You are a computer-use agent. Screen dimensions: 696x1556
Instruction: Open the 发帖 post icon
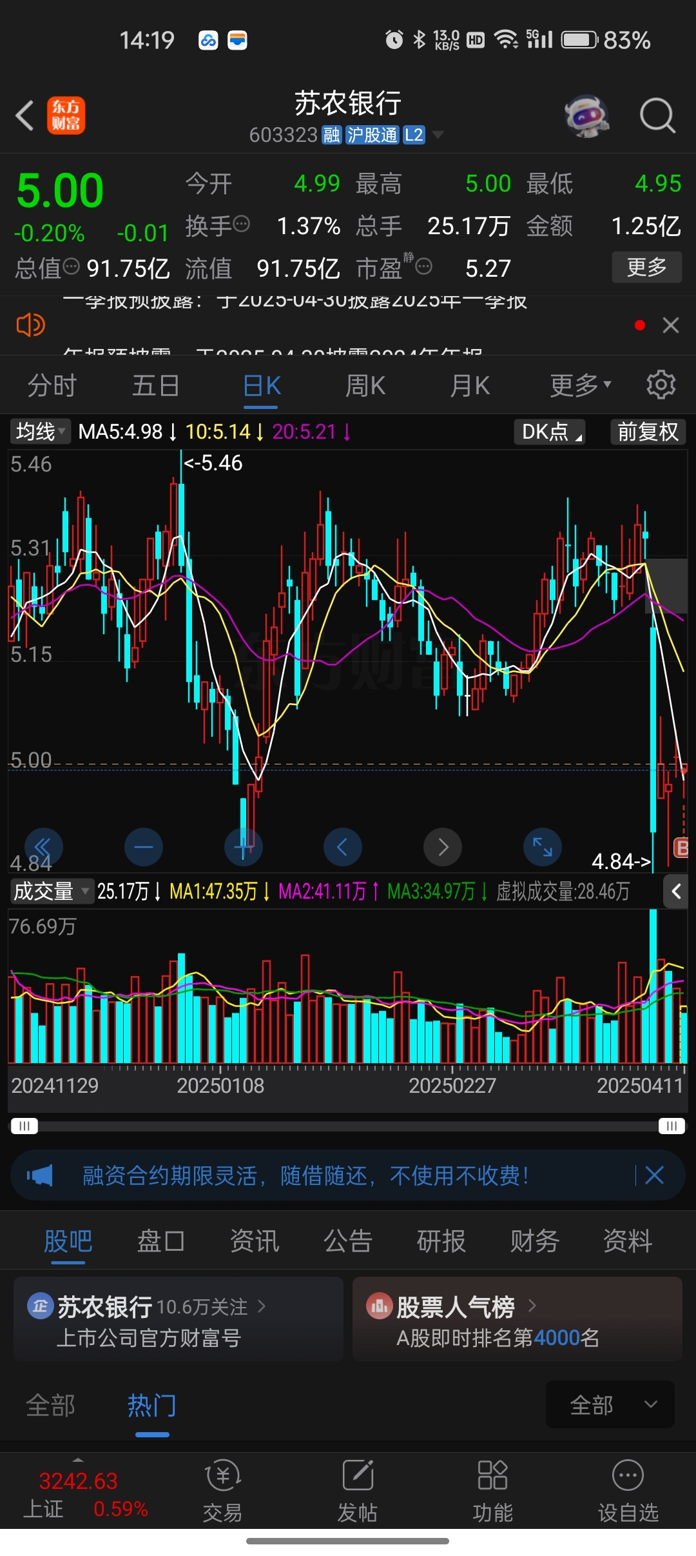[358, 1491]
